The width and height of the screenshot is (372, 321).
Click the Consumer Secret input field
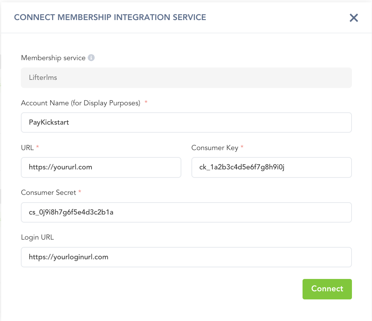coord(186,212)
